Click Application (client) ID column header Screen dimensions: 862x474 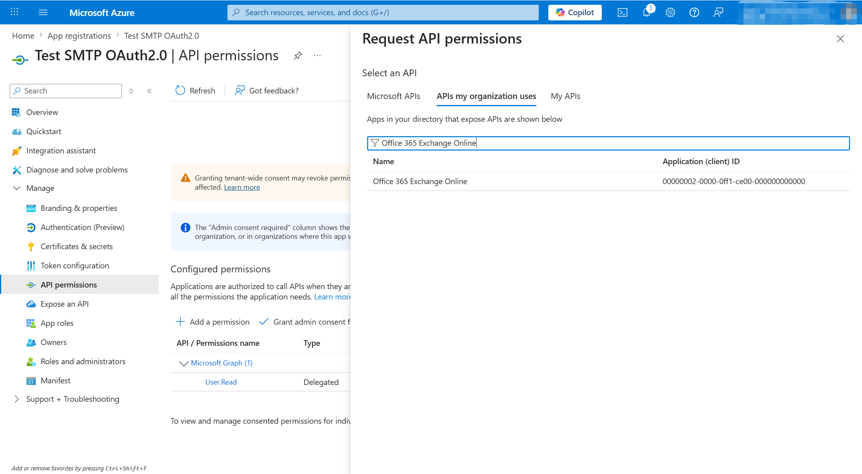coord(701,161)
